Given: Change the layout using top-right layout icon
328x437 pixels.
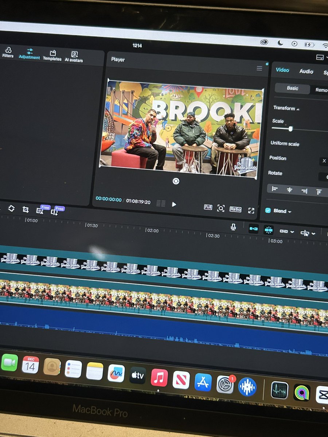Looking at the screenshot, I should (320, 58).
